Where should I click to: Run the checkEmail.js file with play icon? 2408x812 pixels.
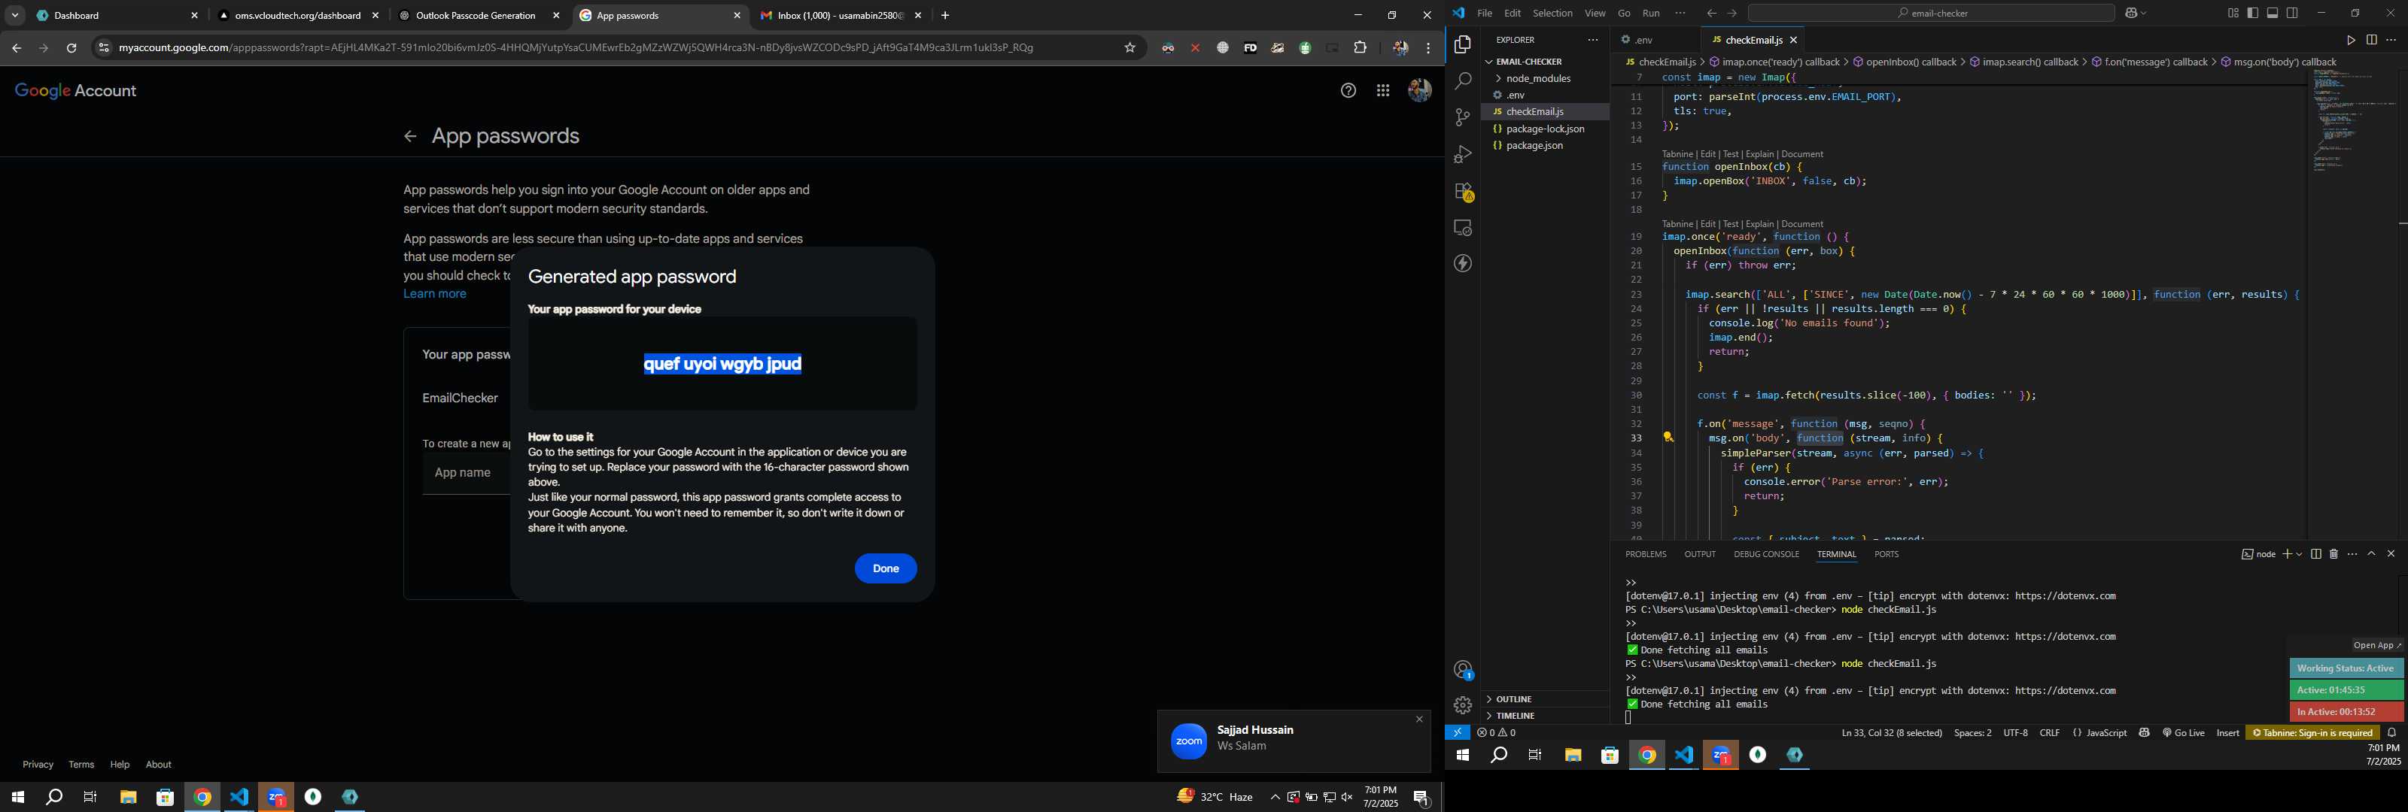click(x=2350, y=40)
